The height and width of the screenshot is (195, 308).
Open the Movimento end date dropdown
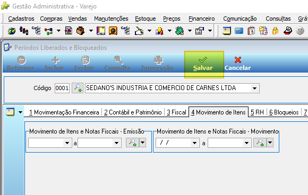tap(246, 143)
